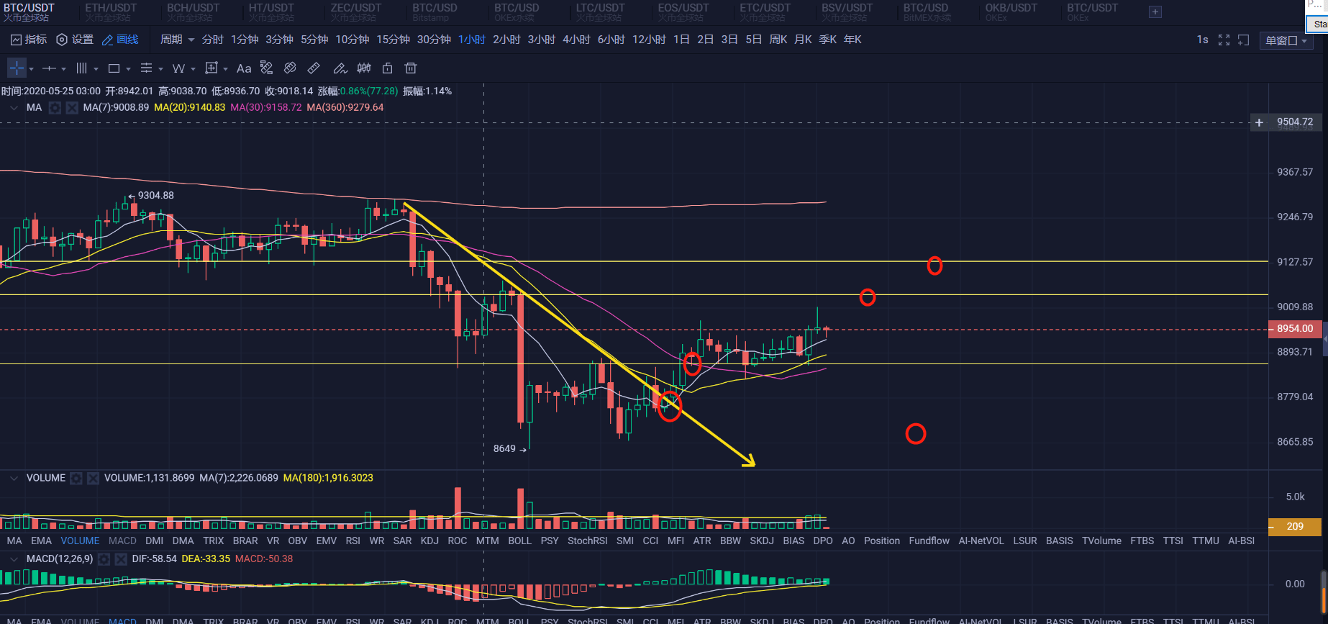1328x624 pixels.
Task: Switch to the LTC/USDT tab
Action: click(600, 12)
